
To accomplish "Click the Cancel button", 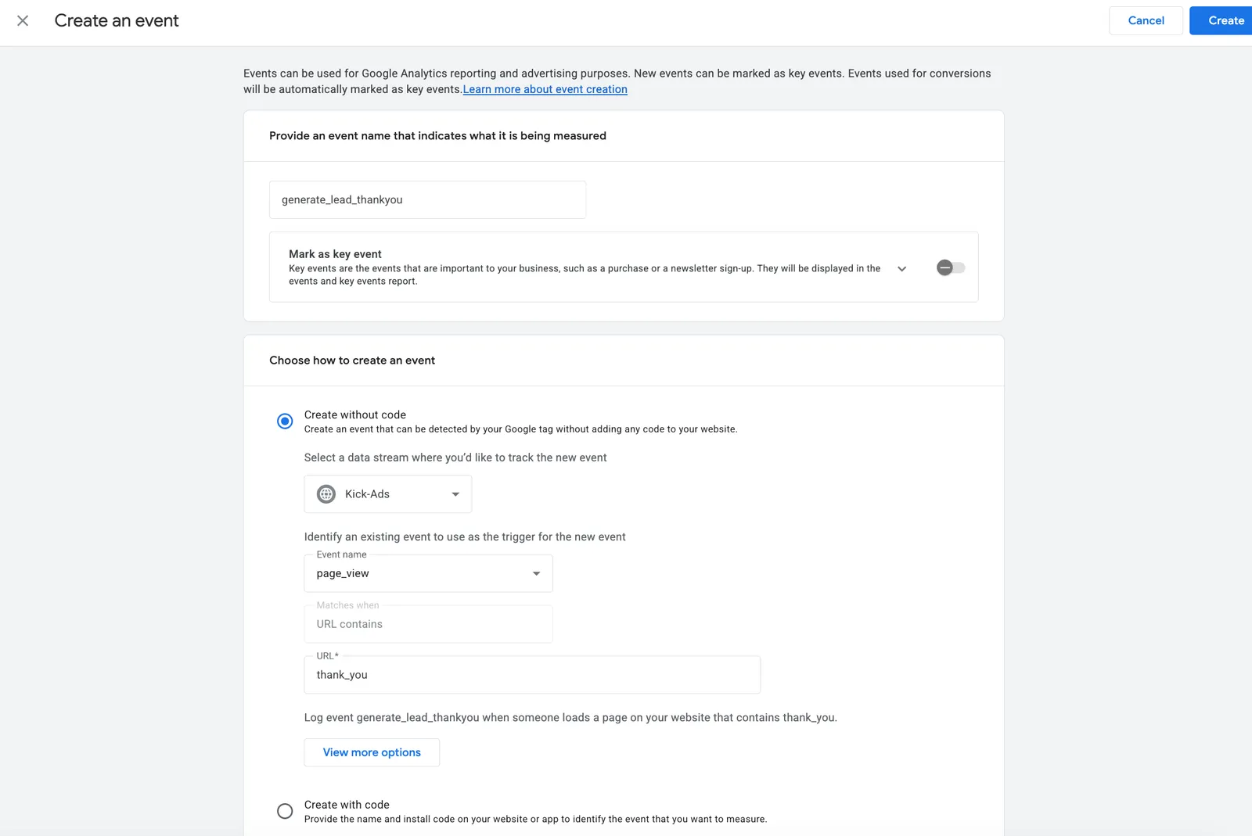I will [x=1146, y=21].
